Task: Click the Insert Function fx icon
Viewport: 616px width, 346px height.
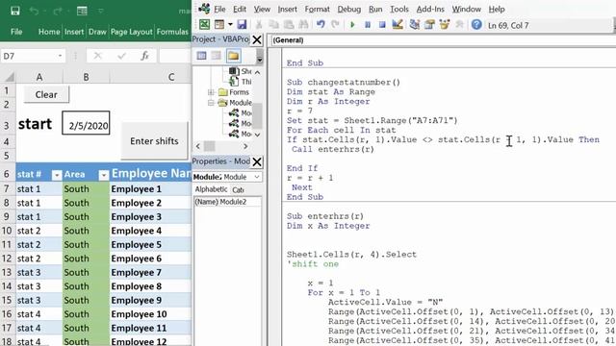Action: (x=144, y=56)
